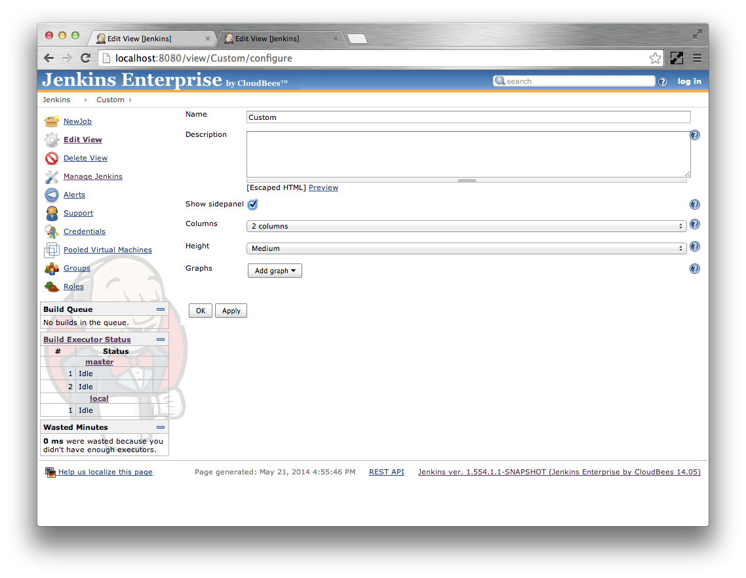Image resolution: width=746 pixels, height=578 pixels.
Task: Open help for Show sidepanel option
Action: coord(695,204)
